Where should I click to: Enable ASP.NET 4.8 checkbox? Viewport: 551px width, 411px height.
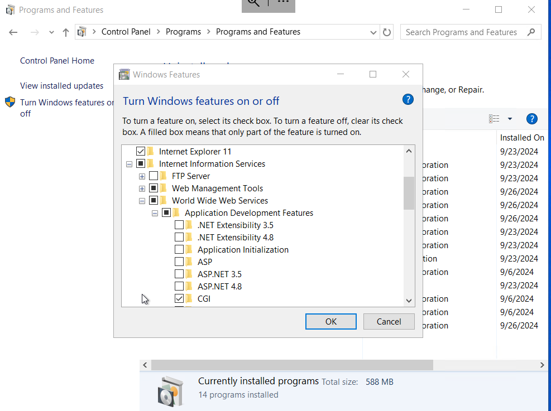(x=179, y=287)
